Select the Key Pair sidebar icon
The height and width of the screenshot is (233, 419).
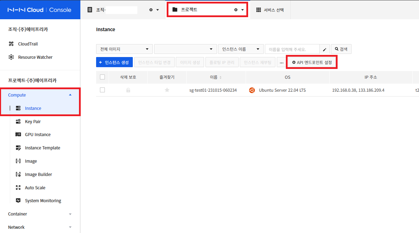click(x=18, y=121)
